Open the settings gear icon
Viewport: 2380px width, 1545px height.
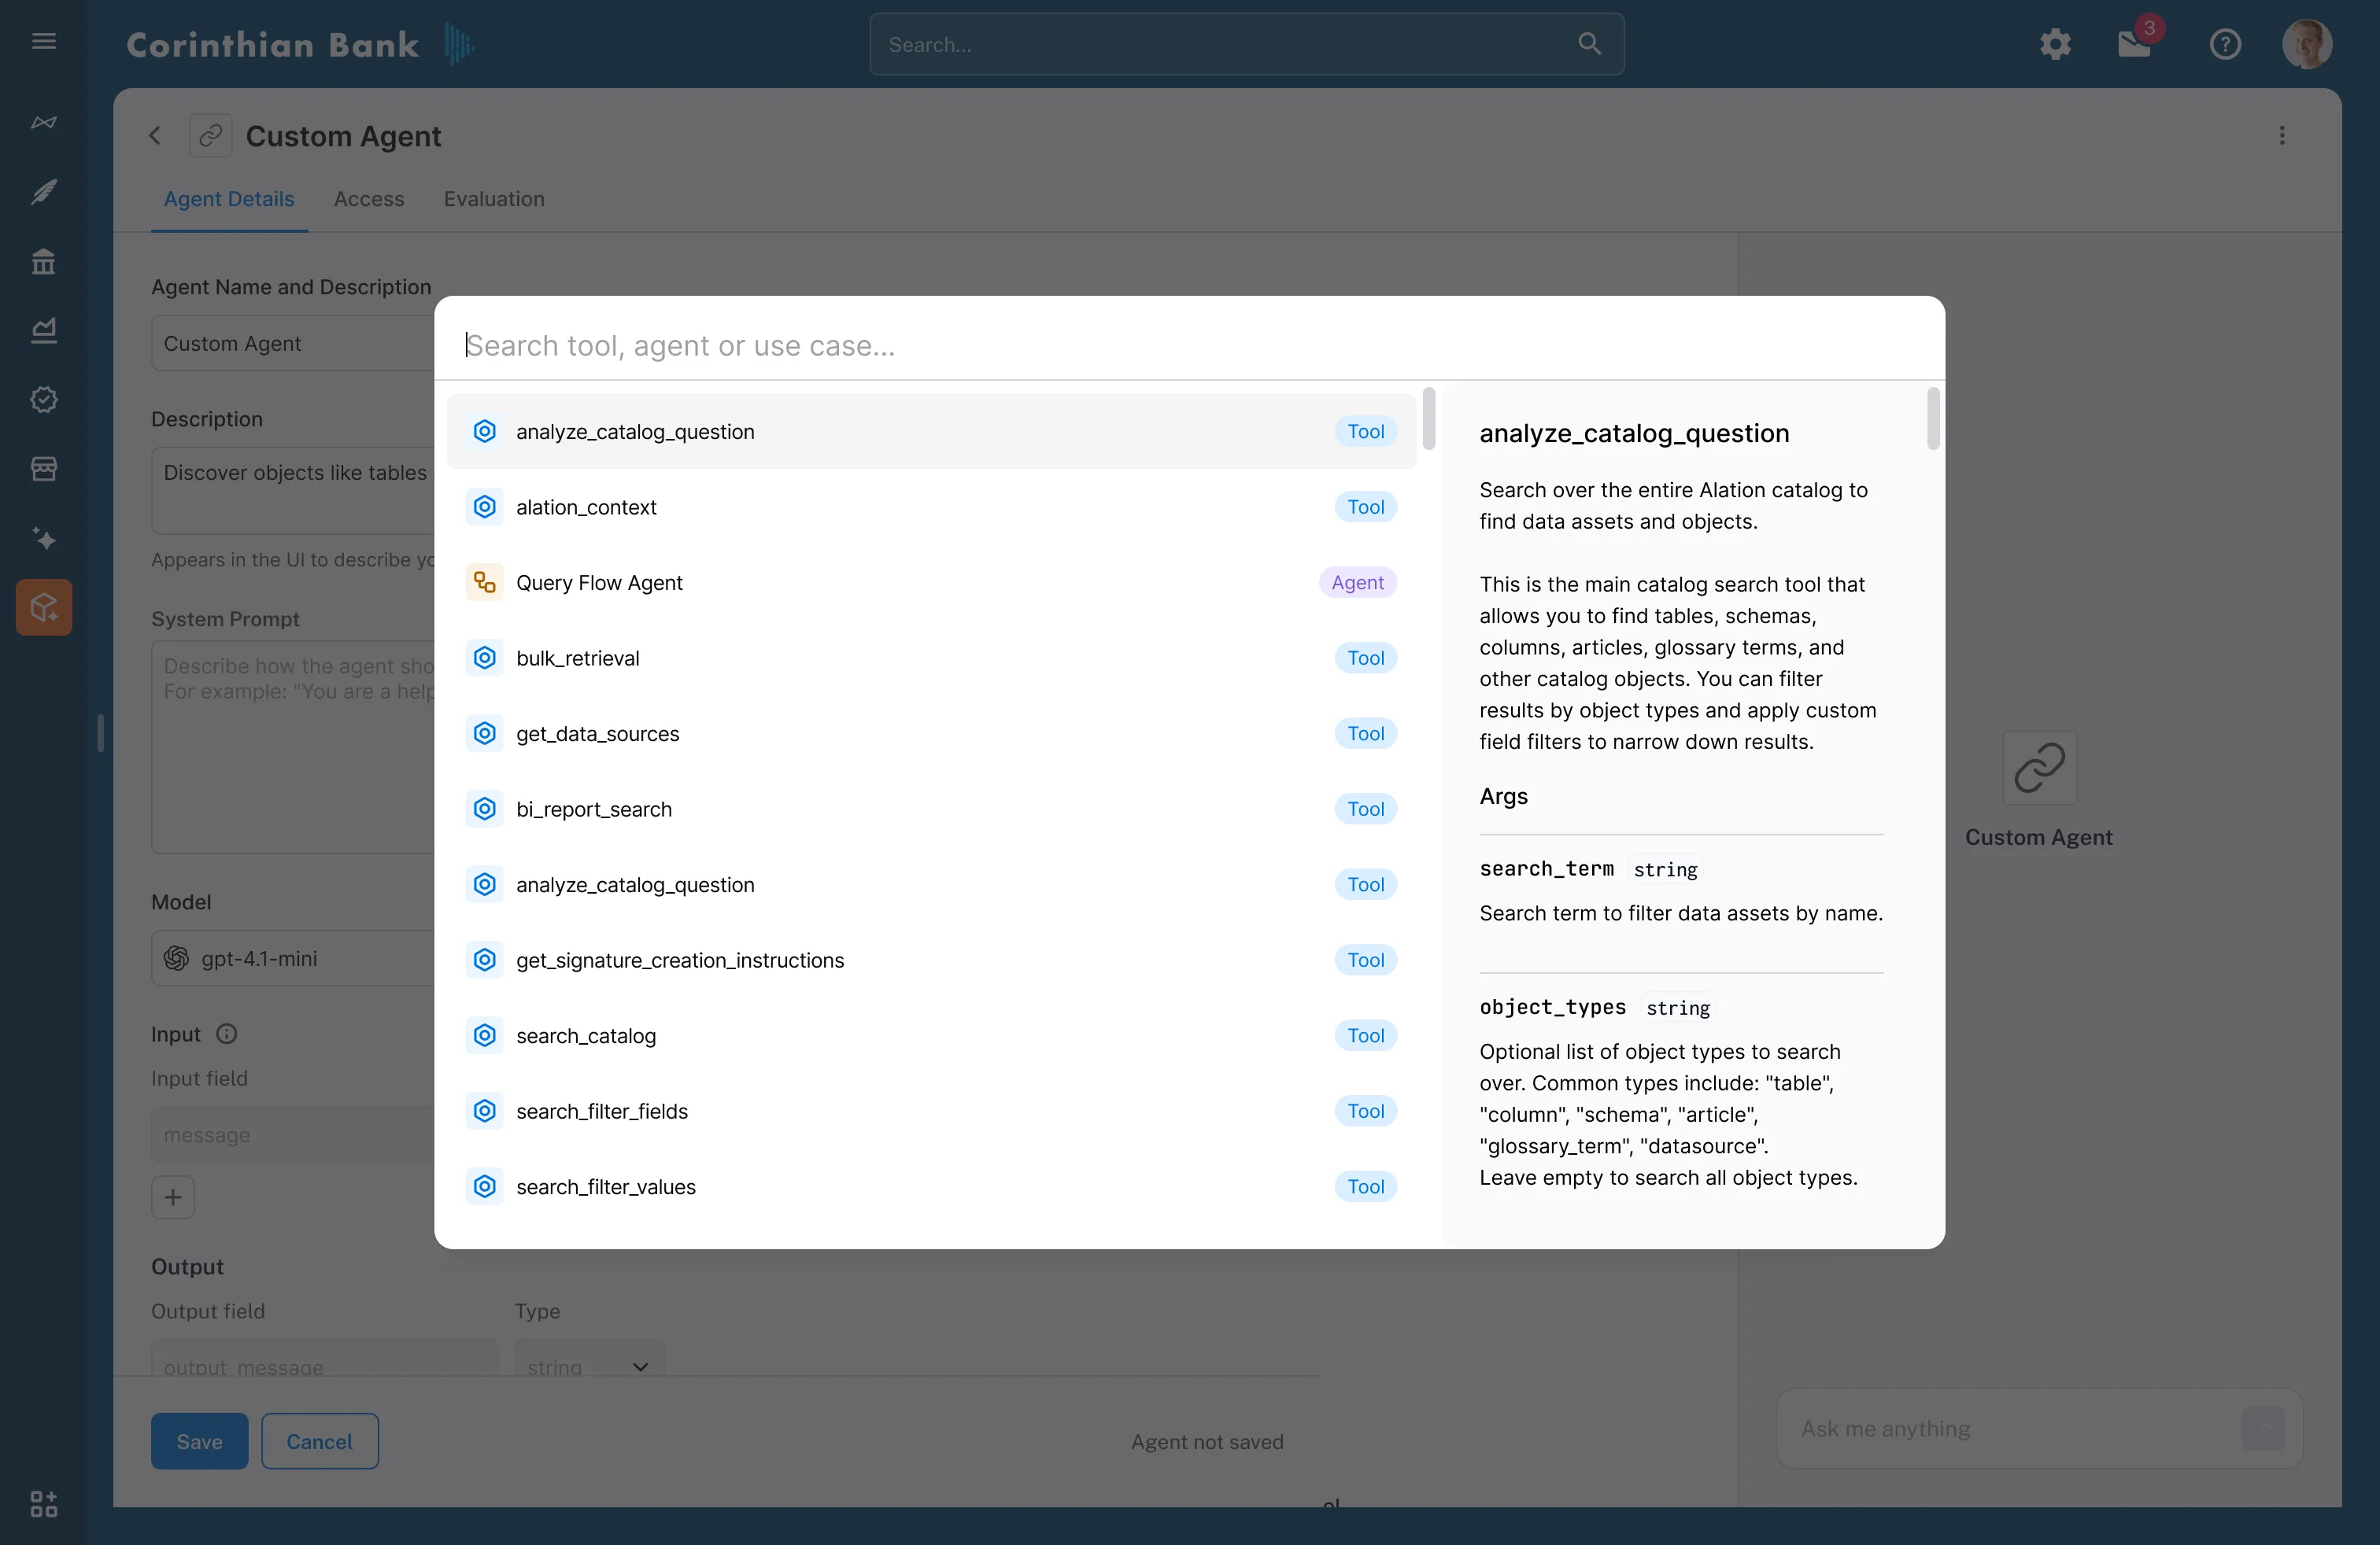pos(2055,44)
